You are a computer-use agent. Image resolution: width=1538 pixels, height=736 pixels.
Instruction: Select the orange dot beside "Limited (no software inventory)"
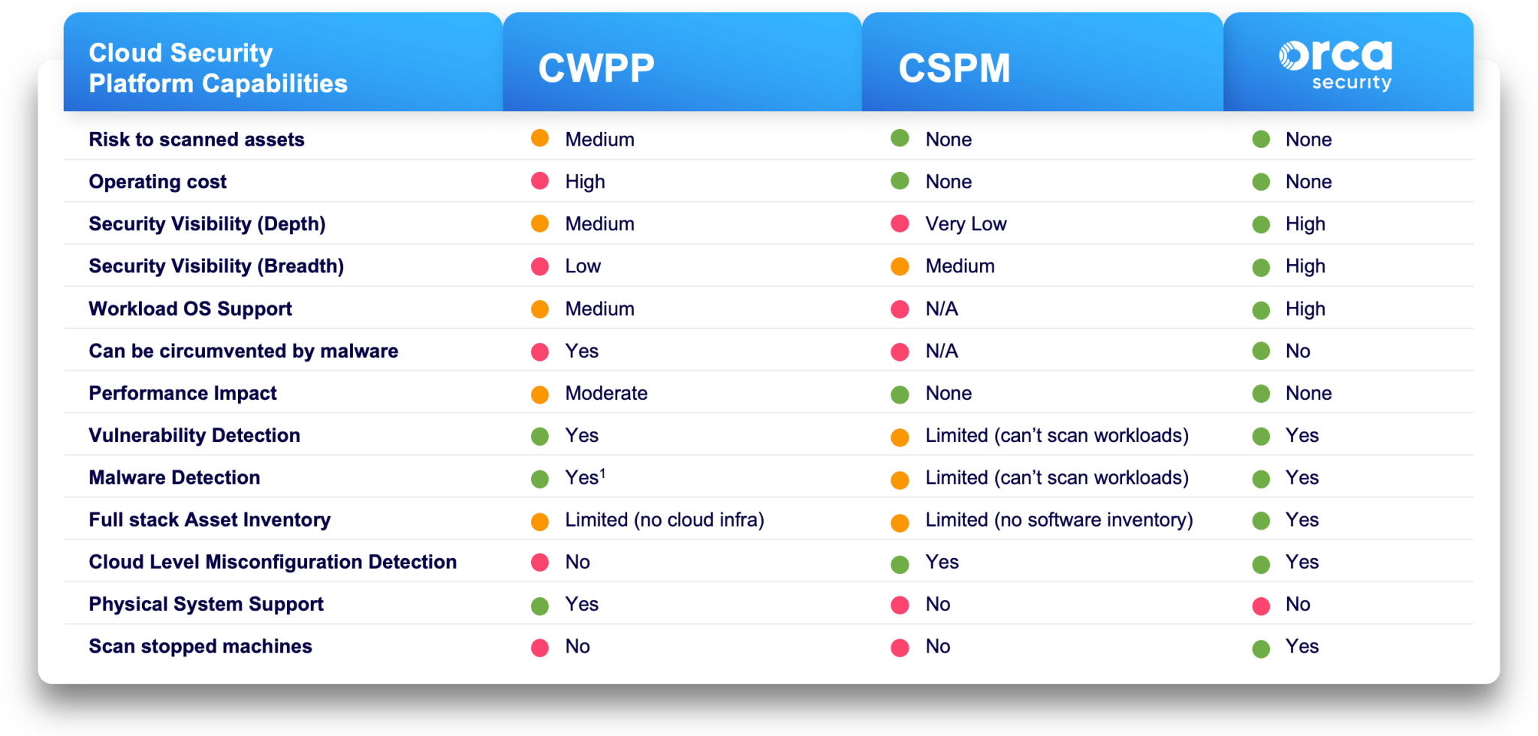pyautogui.click(x=900, y=522)
